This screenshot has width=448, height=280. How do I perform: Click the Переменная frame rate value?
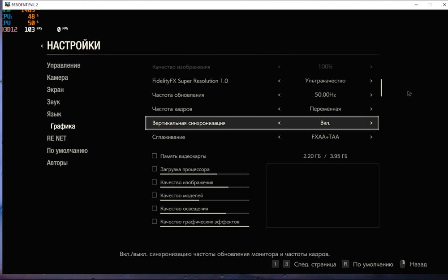tap(325, 109)
